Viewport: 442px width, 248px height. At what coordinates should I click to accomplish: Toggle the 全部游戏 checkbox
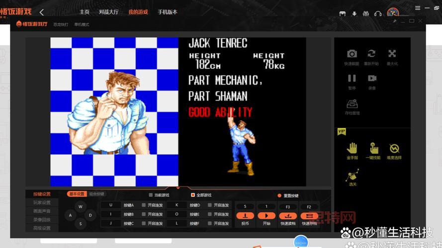tap(193, 195)
